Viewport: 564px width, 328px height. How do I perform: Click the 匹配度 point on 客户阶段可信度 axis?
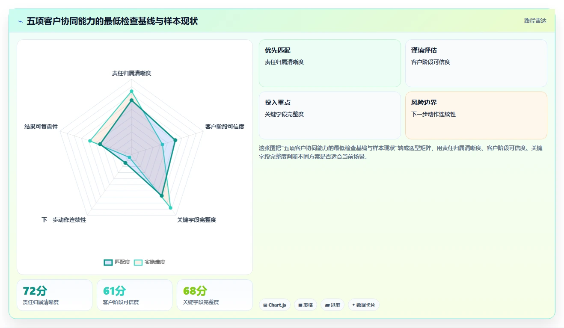[175, 139]
